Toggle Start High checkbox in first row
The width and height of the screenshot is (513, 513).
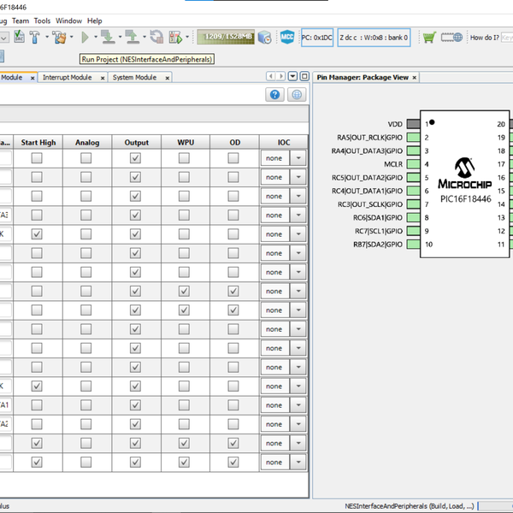37,158
